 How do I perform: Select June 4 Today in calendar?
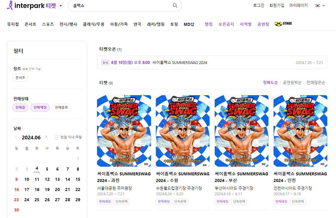click(37, 169)
